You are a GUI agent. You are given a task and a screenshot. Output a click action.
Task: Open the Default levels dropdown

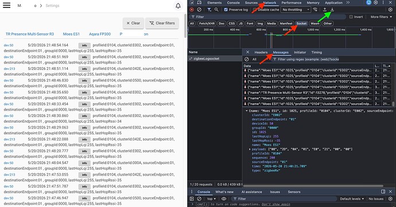coord(352,199)
